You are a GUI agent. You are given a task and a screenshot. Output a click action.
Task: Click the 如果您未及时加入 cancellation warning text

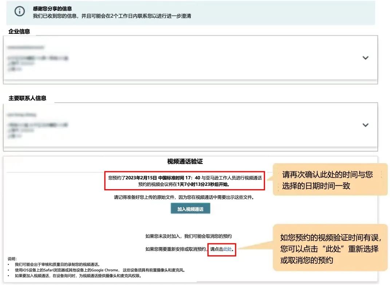tap(188, 236)
